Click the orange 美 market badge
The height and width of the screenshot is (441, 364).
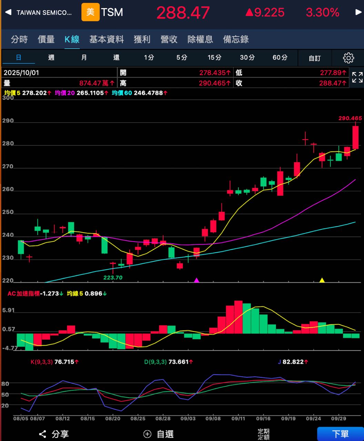coord(90,12)
